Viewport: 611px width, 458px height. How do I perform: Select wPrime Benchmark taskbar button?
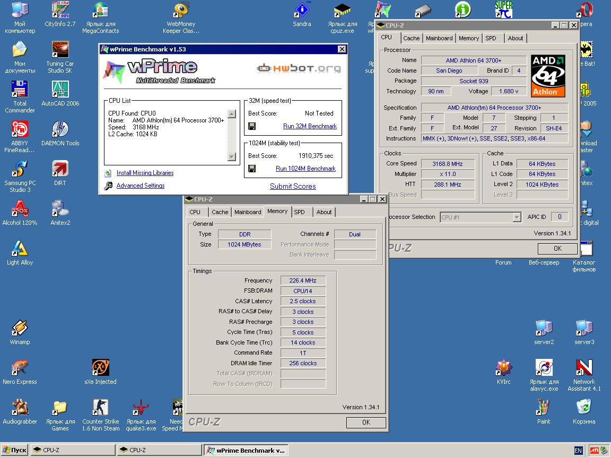click(246, 450)
